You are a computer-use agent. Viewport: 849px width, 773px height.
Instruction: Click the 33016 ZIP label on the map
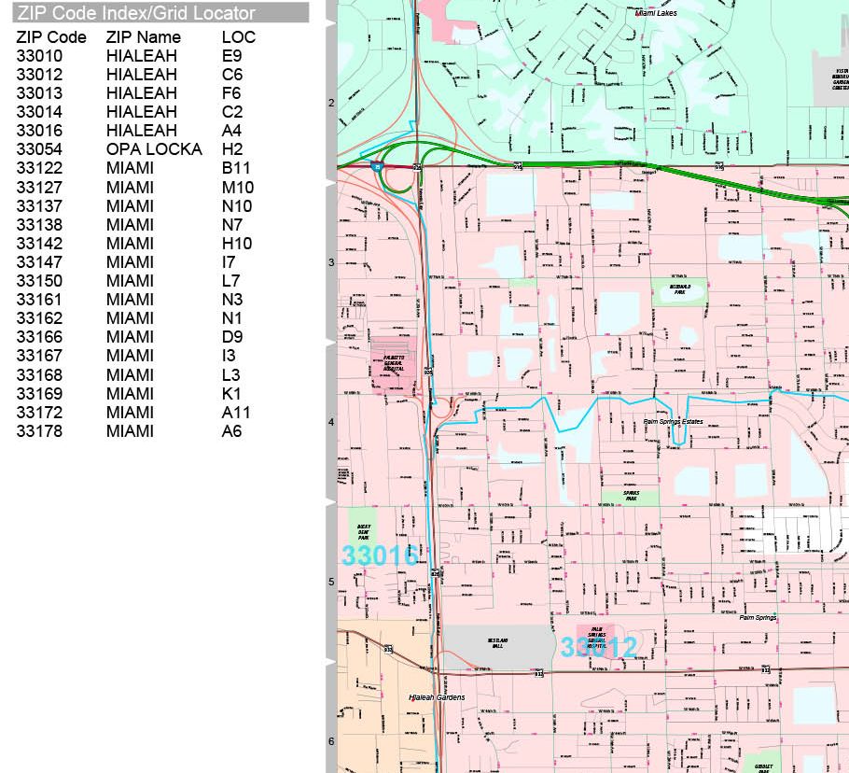[x=380, y=555]
